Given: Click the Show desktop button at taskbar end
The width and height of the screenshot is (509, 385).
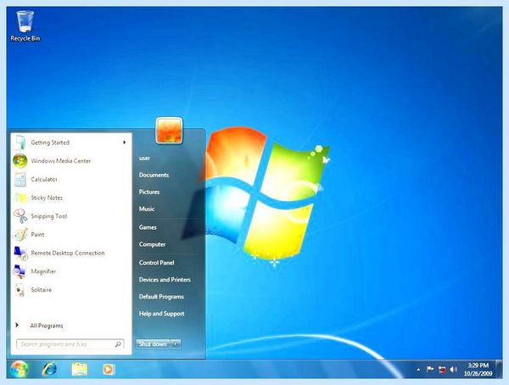Looking at the screenshot, I should 499,369.
